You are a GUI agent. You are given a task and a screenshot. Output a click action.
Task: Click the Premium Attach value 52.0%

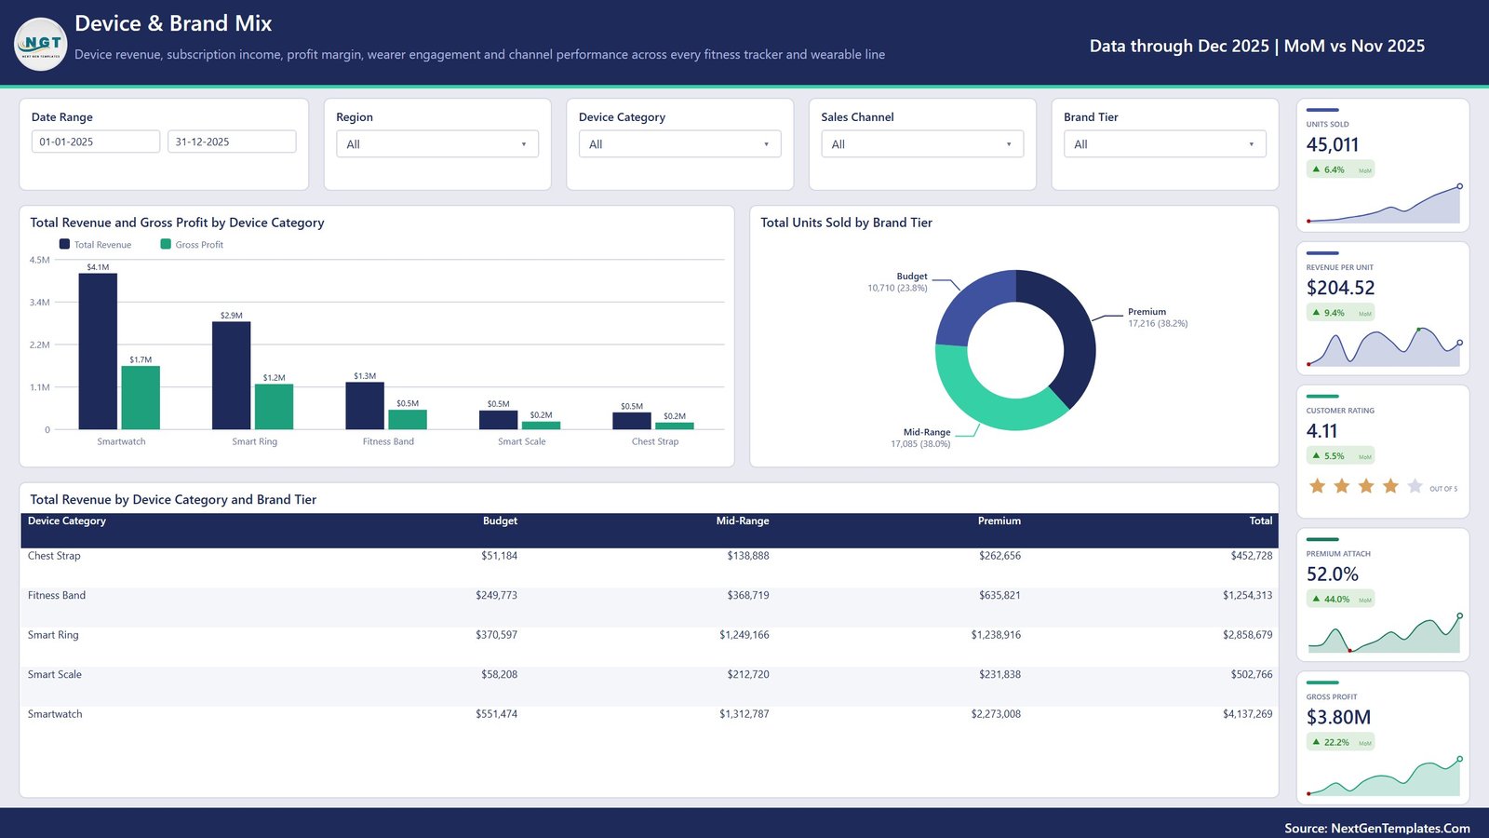click(1332, 574)
